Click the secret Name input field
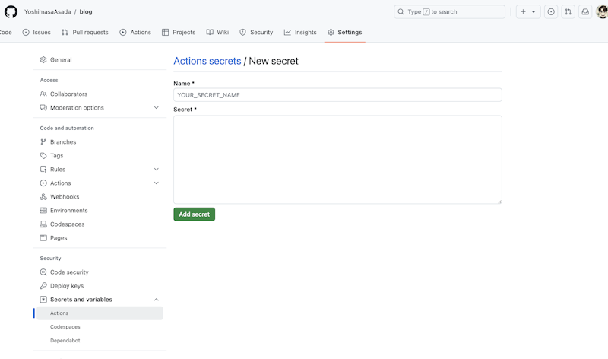 tap(337, 95)
